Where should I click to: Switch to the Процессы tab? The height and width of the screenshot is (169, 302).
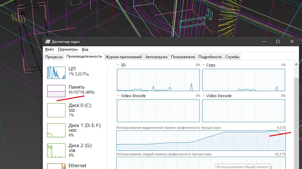(54, 57)
